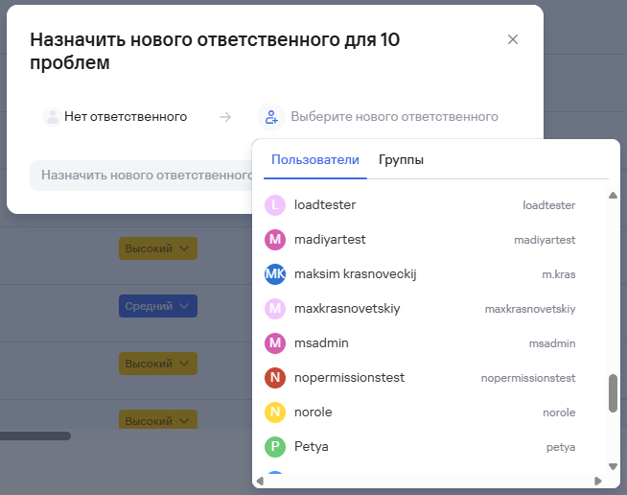Switch to the Группы tab
Screen dimensions: 627x495
click(401, 159)
